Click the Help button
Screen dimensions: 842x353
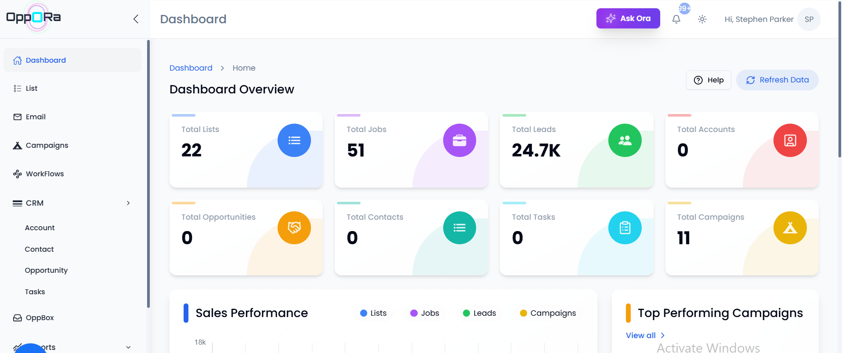click(708, 80)
